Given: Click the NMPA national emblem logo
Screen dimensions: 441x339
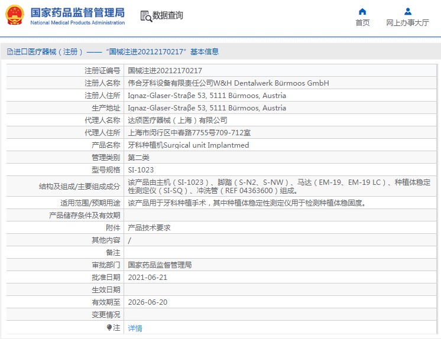Looking at the screenshot, I should click(x=15, y=15).
